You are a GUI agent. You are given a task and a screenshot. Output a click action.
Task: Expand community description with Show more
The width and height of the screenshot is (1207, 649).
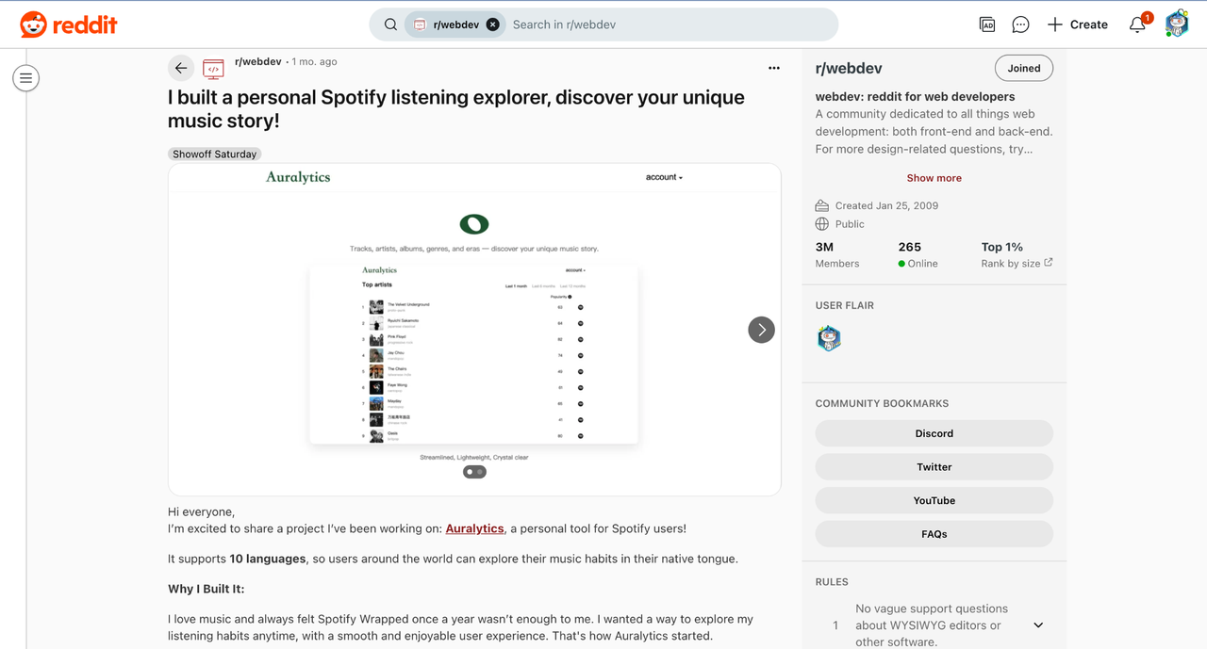934,178
